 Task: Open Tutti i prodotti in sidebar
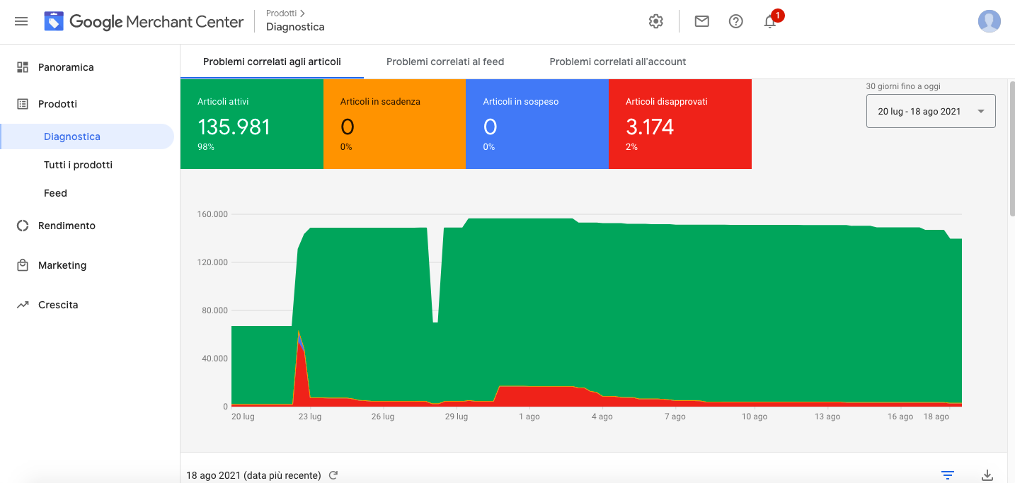click(x=78, y=165)
